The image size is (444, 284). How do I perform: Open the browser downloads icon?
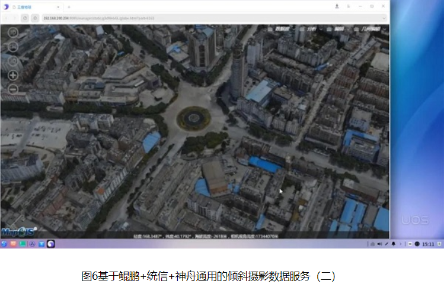(337, 7)
